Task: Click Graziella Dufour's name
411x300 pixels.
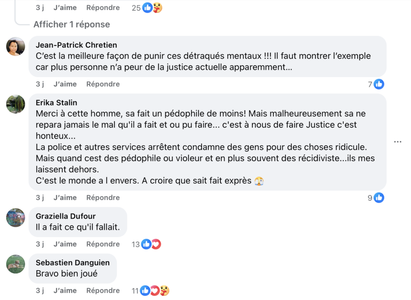Action: pyautogui.click(x=65, y=216)
